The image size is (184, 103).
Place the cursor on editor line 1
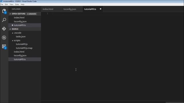[118, 14]
